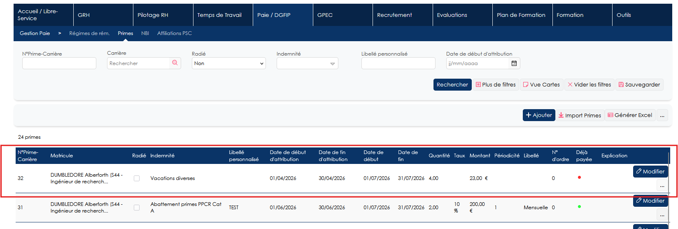Open the Temps de Travail menu
The image size is (678, 229).
[223, 15]
